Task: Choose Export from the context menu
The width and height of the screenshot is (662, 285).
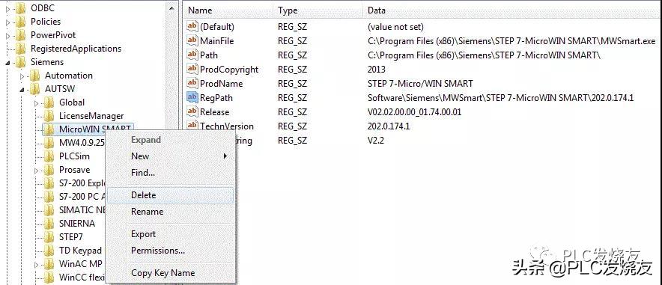Action: point(170,234)
